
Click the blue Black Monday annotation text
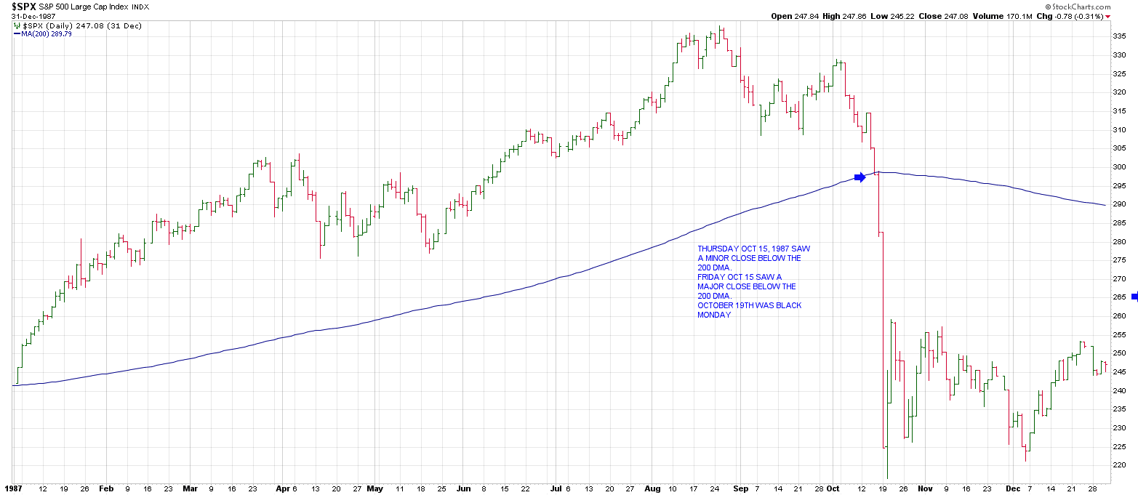pyautogui.click(x=750, y=281)
